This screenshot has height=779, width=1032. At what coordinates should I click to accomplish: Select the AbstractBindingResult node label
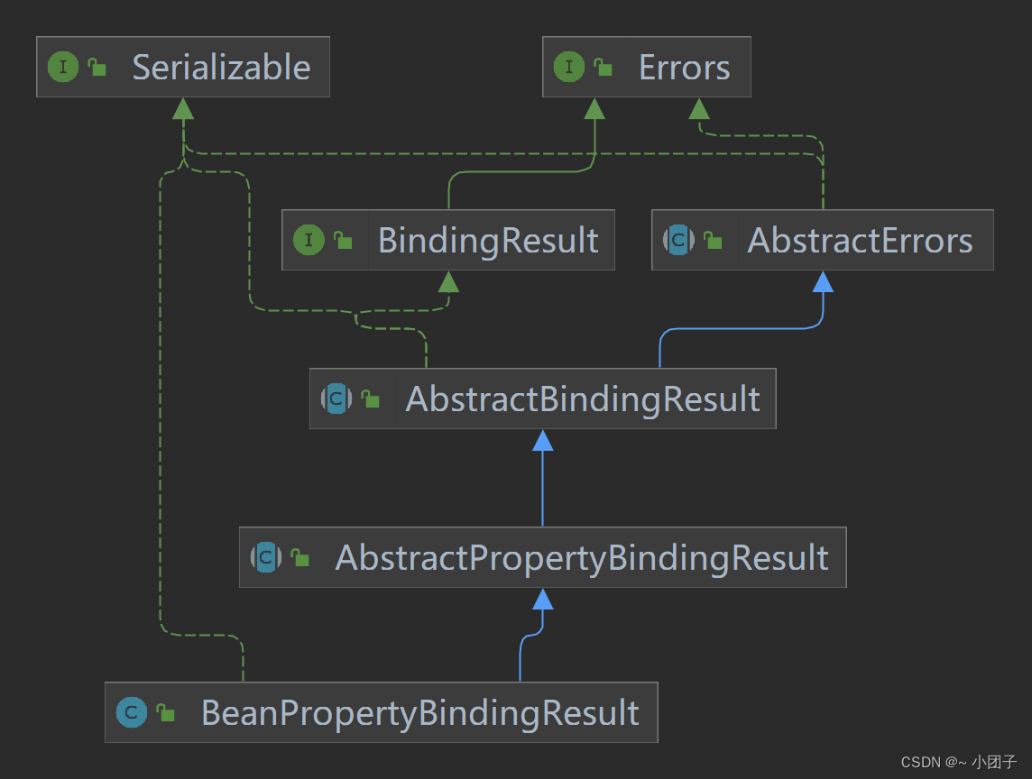[583, 399]
